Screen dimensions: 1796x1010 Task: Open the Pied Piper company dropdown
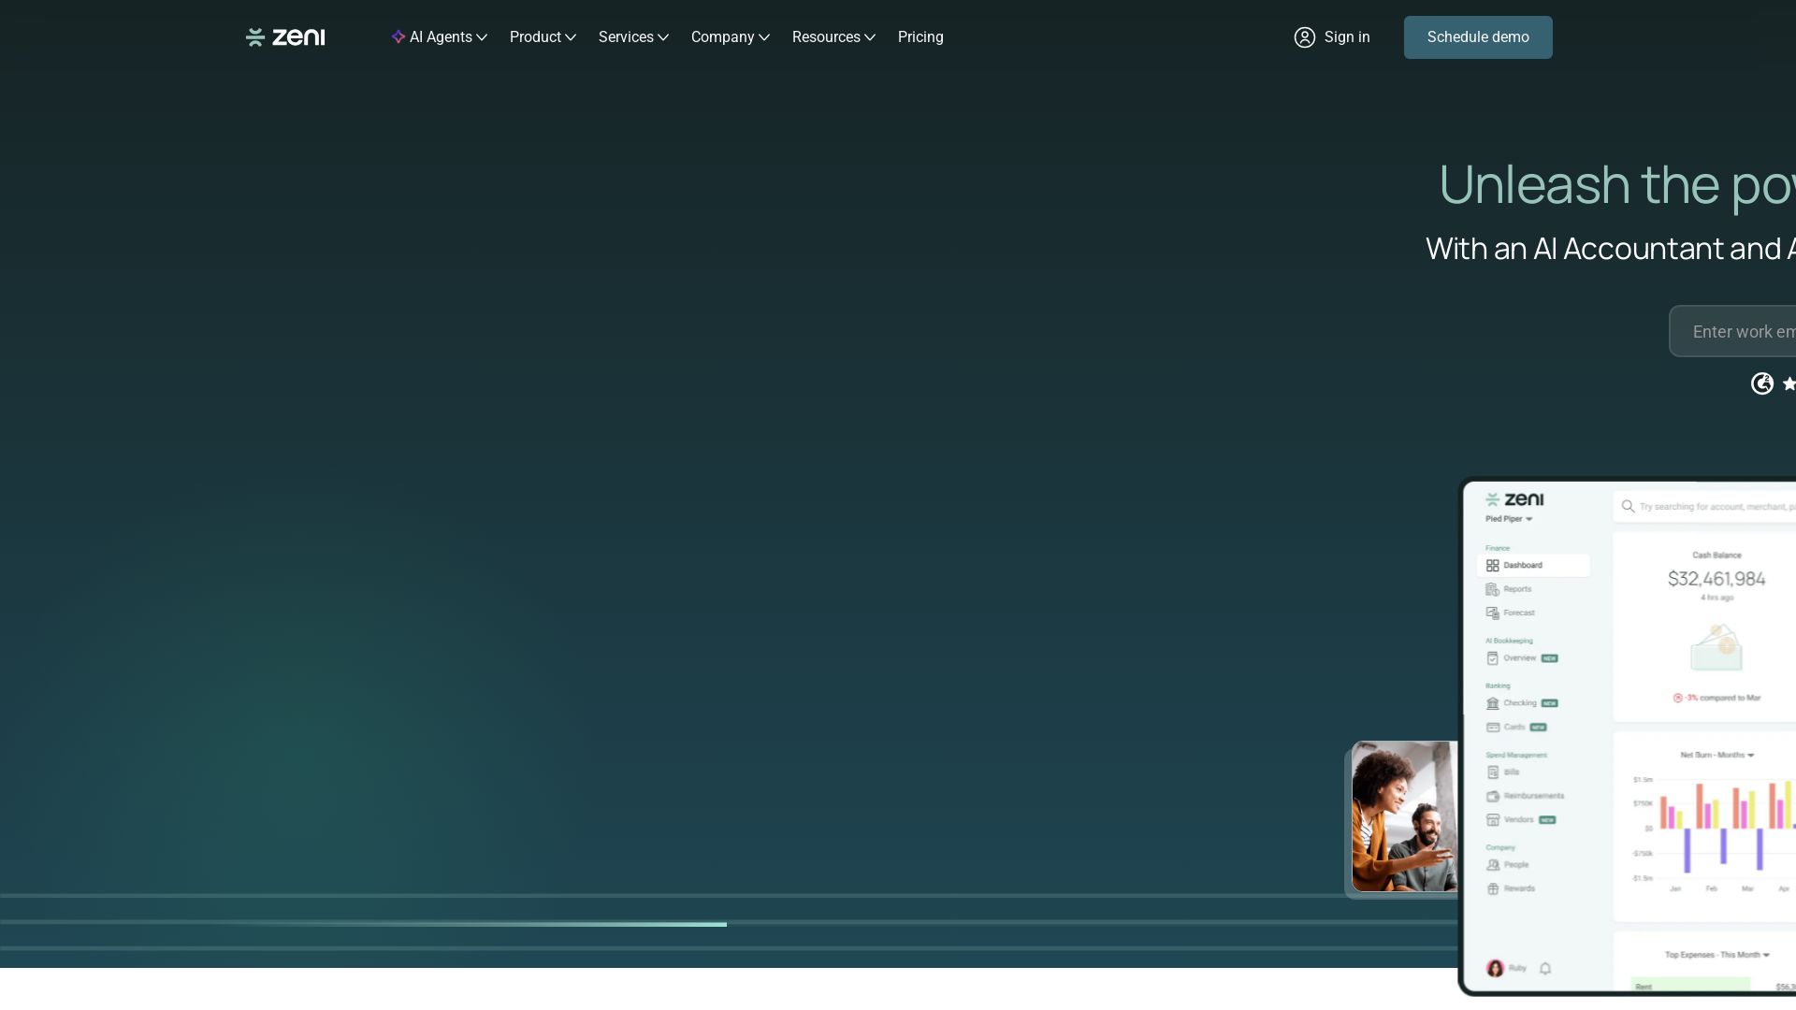(x=1509, y=519)
